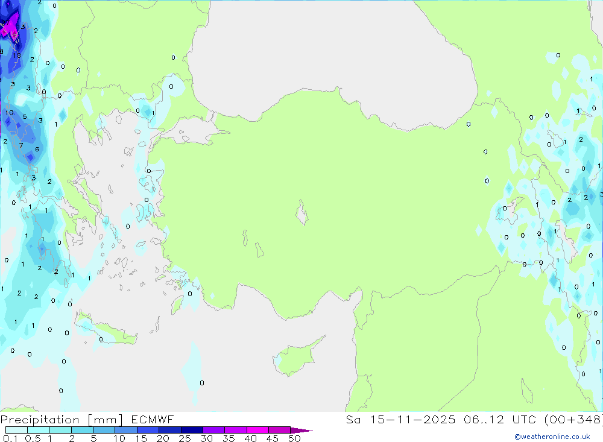The image size is (603, 442).
Task: Click the 45 to 50 mm legend swatch
Action: (x=280, y=430)
